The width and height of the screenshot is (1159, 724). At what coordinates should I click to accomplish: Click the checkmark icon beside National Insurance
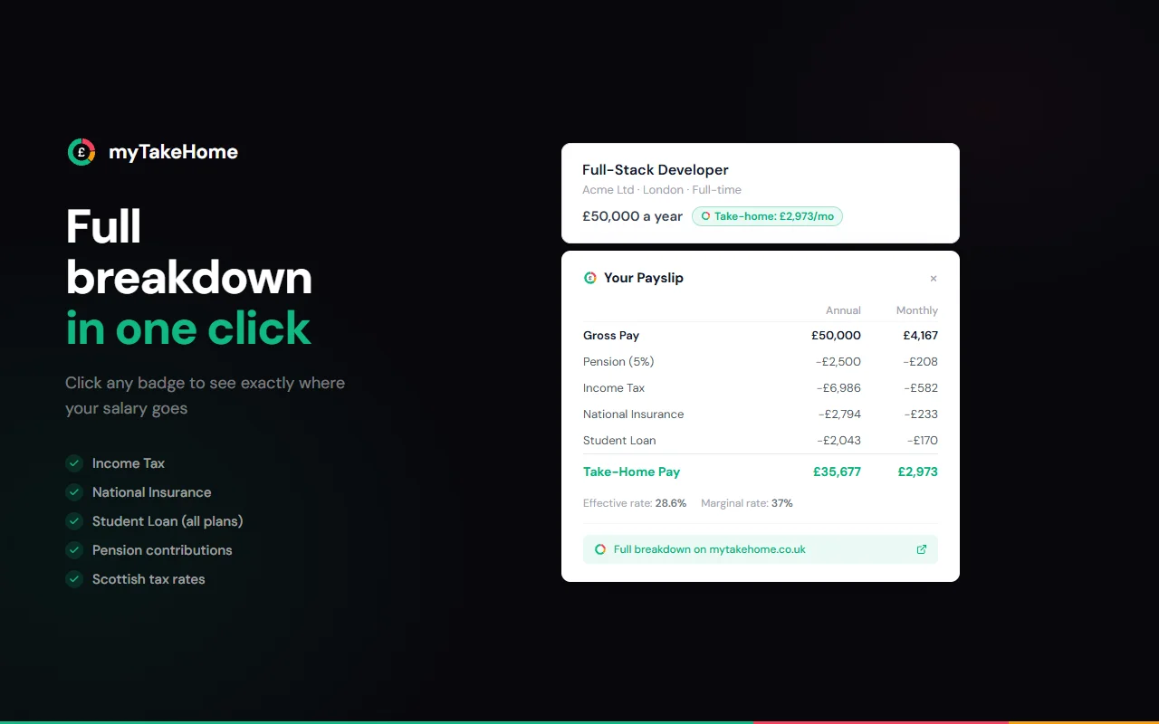tap(73, 492)
